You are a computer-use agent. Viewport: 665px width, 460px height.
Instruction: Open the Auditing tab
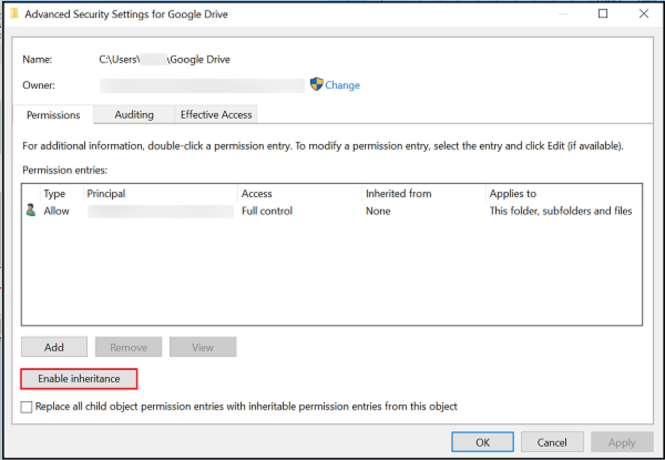[x=134, y=115]
